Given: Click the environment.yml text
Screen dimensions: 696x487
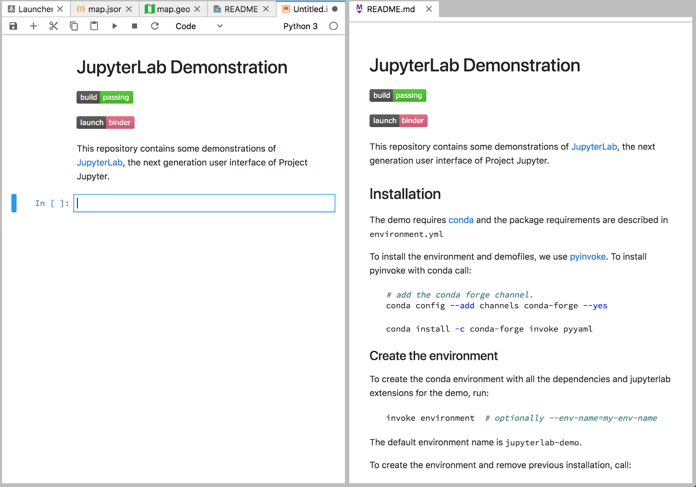Looking at the screenshot, I should 406,234.
